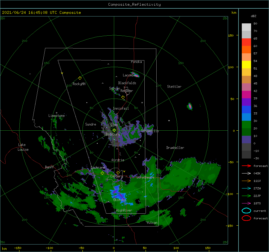Click the Okotoks city label

(120, 200)
